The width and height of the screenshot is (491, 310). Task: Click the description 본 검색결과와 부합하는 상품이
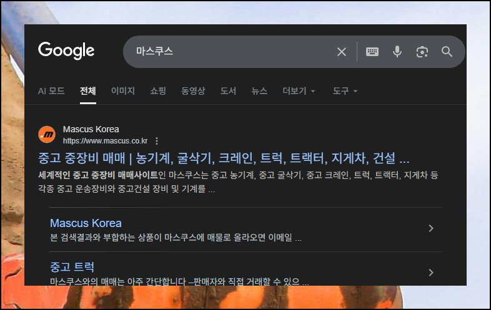[176, 238]
